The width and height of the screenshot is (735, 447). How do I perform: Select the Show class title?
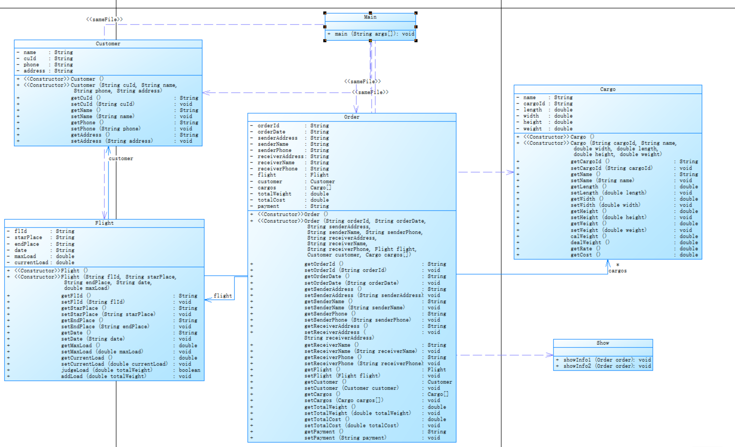[603, 343]
